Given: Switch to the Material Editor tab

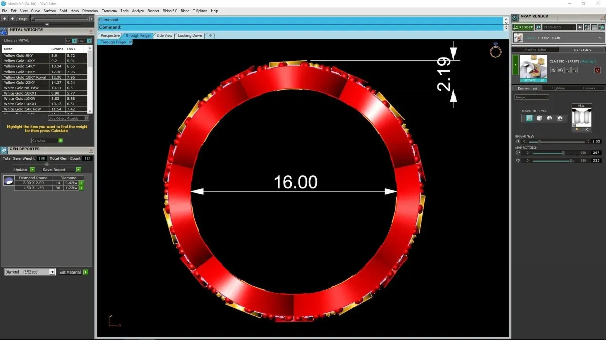Looking at the screenshot, I should pos(535,50).
